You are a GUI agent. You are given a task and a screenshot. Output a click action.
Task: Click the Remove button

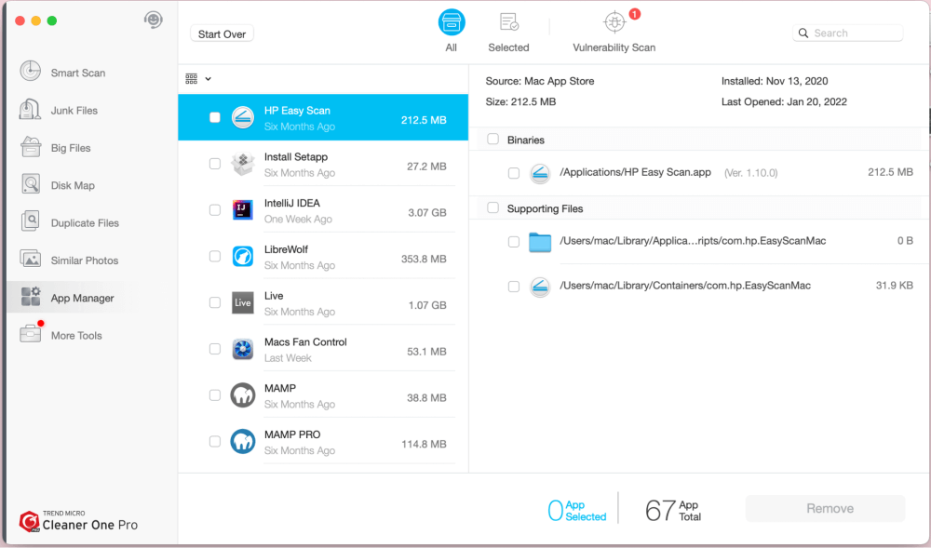[x=825, y=508]
